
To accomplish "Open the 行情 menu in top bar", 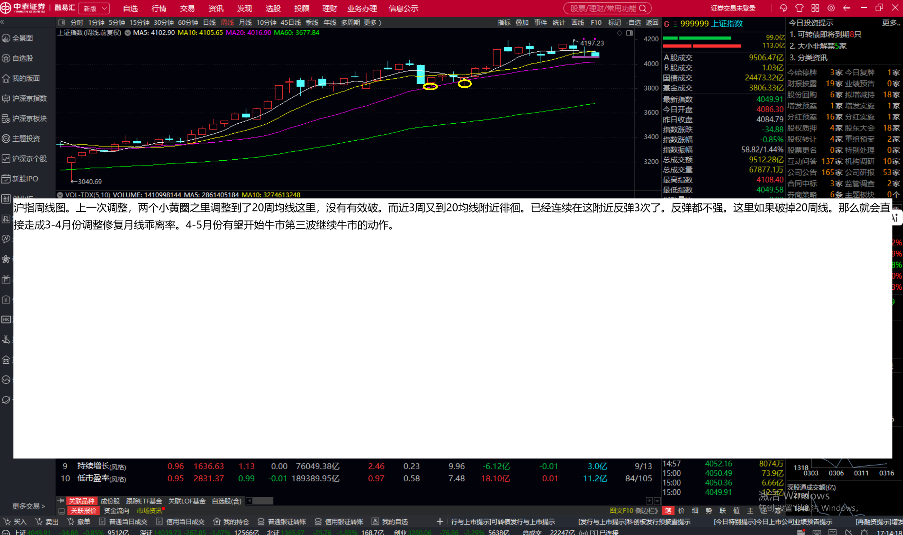I will point(159,8).
